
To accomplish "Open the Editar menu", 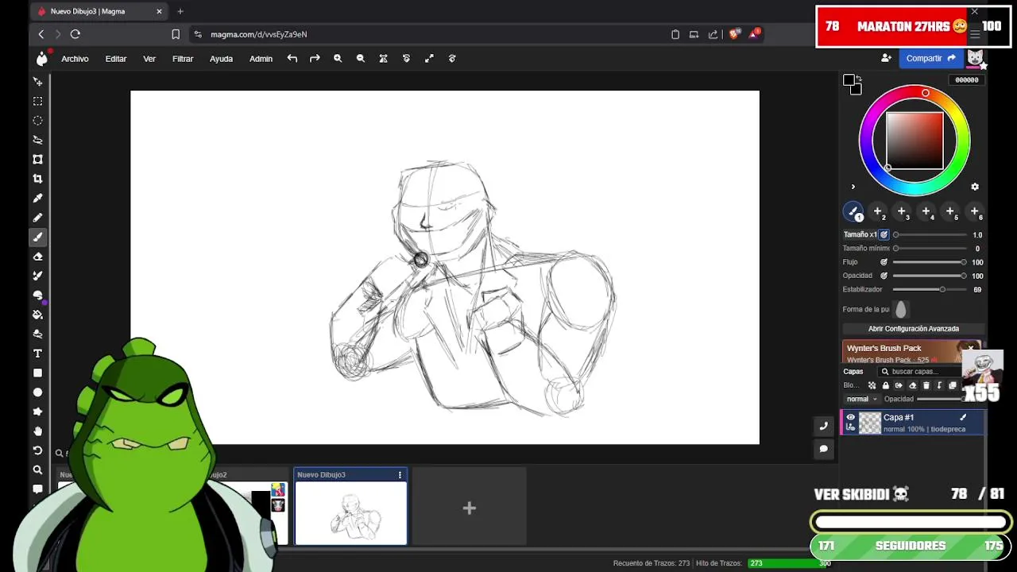I will (116, 59).
